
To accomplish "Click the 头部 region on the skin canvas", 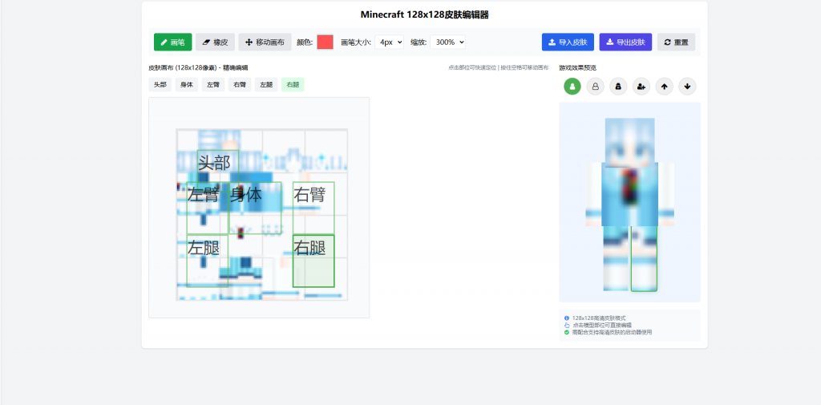I will (x=218, y=165).
